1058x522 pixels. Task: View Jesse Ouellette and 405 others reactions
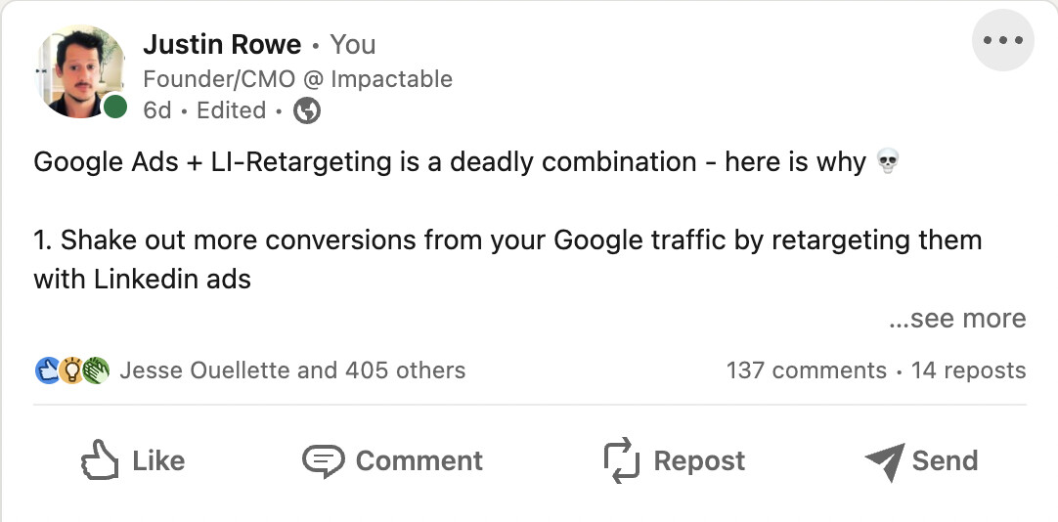292,370
